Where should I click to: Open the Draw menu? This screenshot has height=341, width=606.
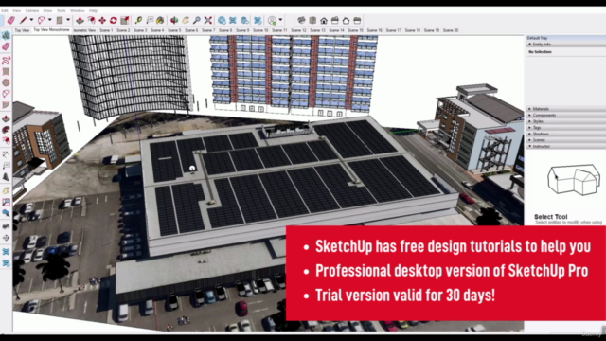pos(47,10)
